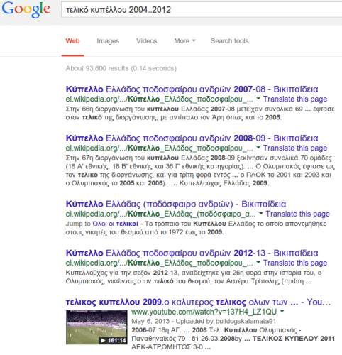
Task: Translate the 2012-13 result page
Action: 295,263
